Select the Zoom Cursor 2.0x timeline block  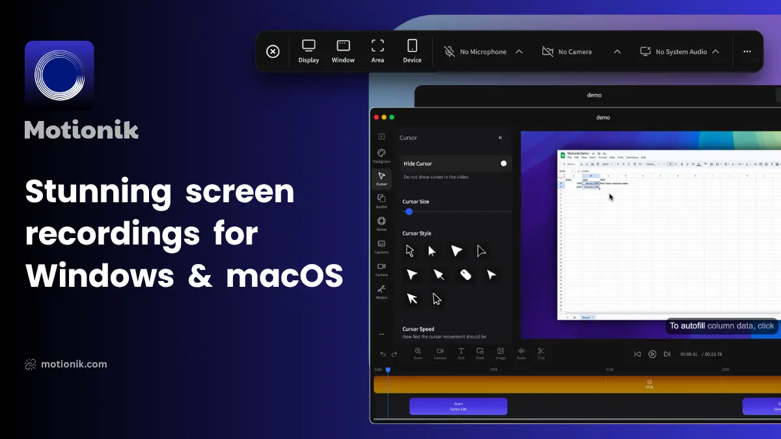click(458, 406)
